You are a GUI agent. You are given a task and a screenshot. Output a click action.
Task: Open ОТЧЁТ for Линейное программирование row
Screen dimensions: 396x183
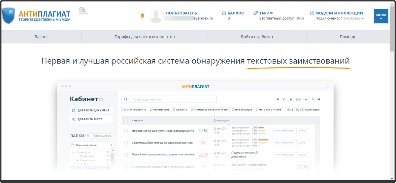point(303,155)
